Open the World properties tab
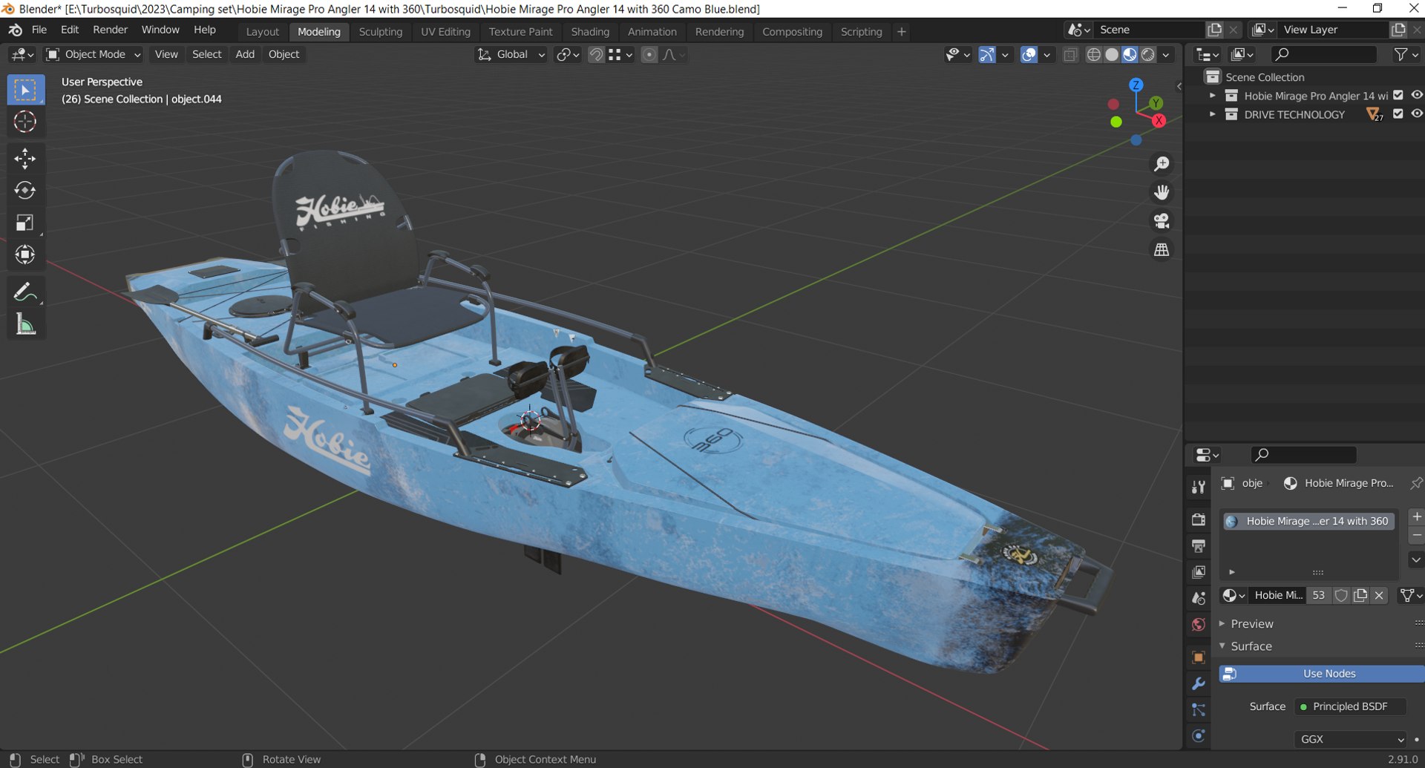1425x768 pixels. pyautogui.click(x=1198, y=625)
